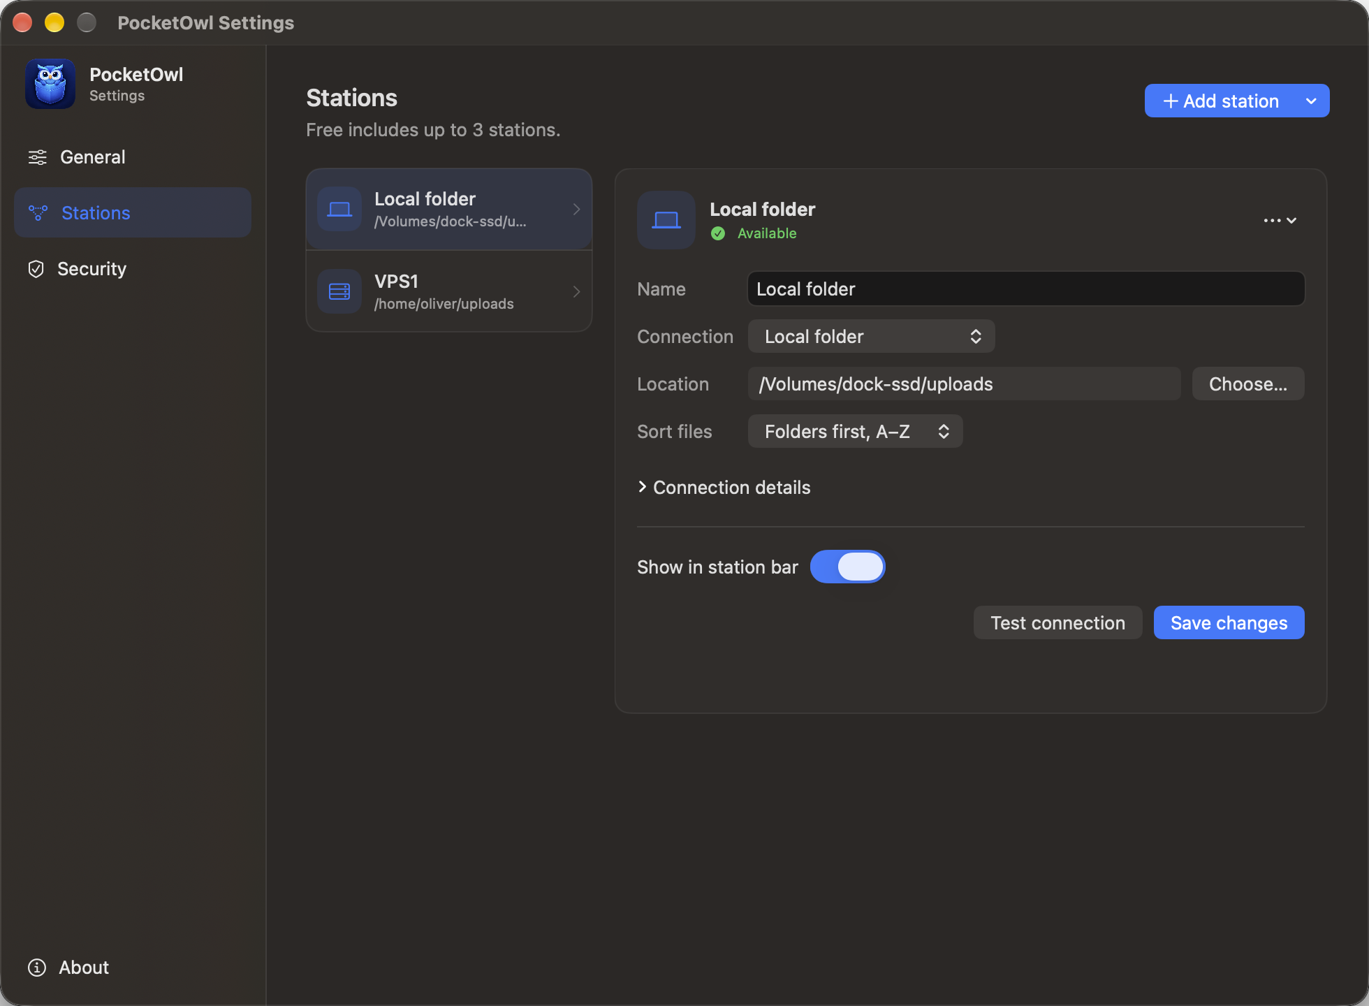The height and width of the screenshot is (1006, 1369).
Task: Click the Location path field
Action: [x=965, y=384]
